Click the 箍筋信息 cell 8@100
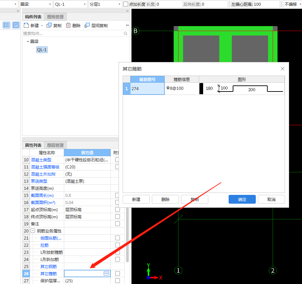Image resolution: width=302 pixels, height=284 pixels. (x=182, y=88)
